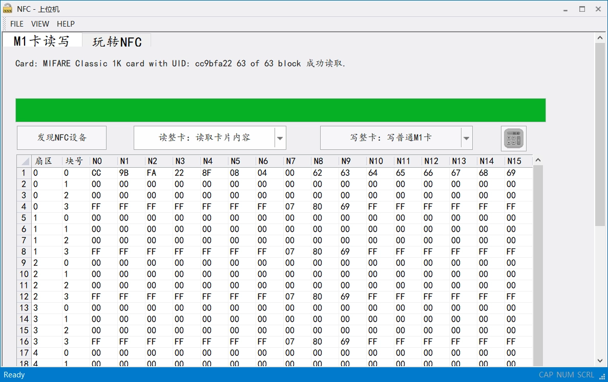Click the menu bar gripper handle
This screenshot has width=608, height=382.
tap(4, 24)
